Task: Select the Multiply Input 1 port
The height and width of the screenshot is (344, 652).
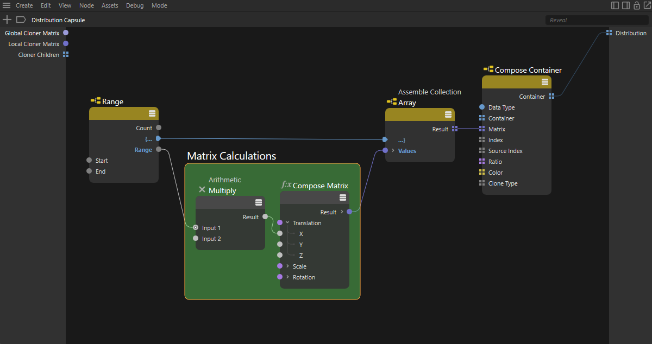Action: [196, 228]
